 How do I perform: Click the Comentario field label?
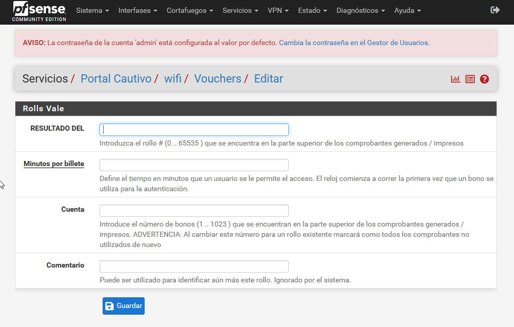65,265
